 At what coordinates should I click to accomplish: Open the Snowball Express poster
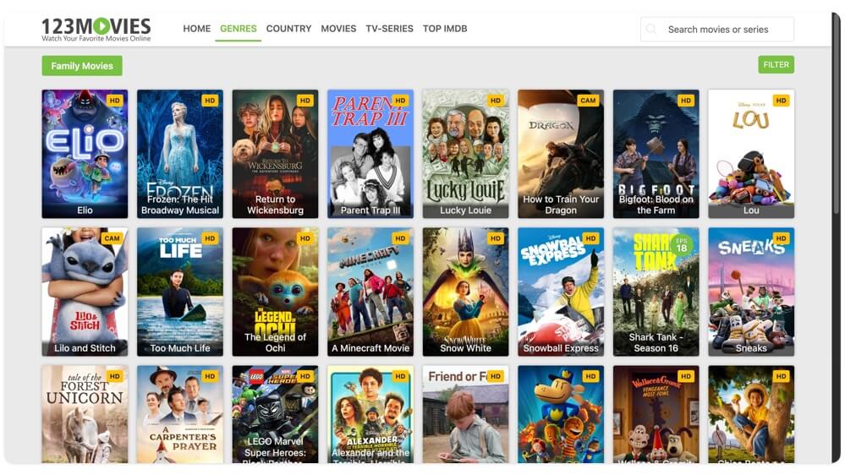click(561, 292)
